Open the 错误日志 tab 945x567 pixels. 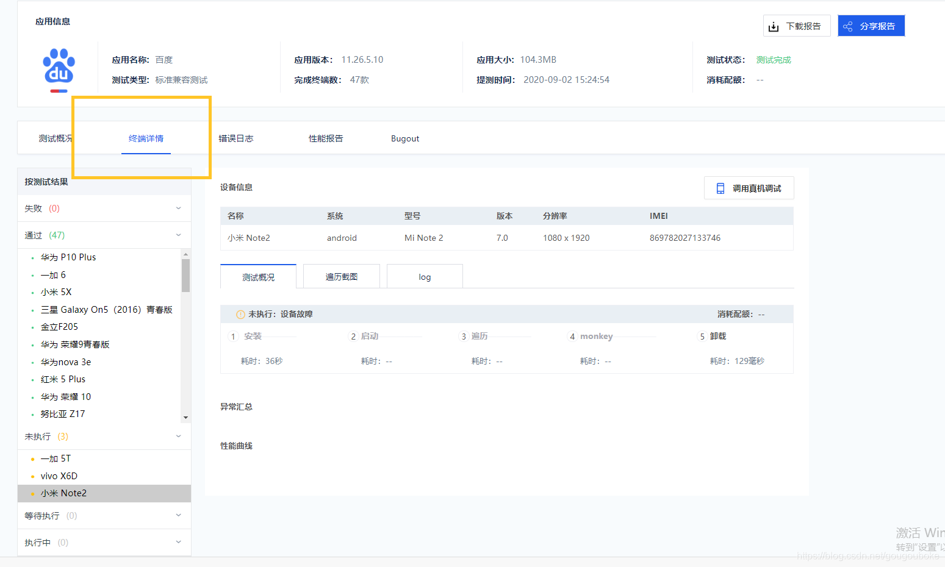click(x=236, y=138)
